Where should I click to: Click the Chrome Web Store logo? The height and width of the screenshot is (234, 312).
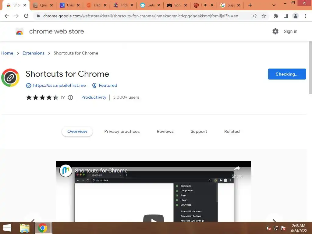[19, 31]
